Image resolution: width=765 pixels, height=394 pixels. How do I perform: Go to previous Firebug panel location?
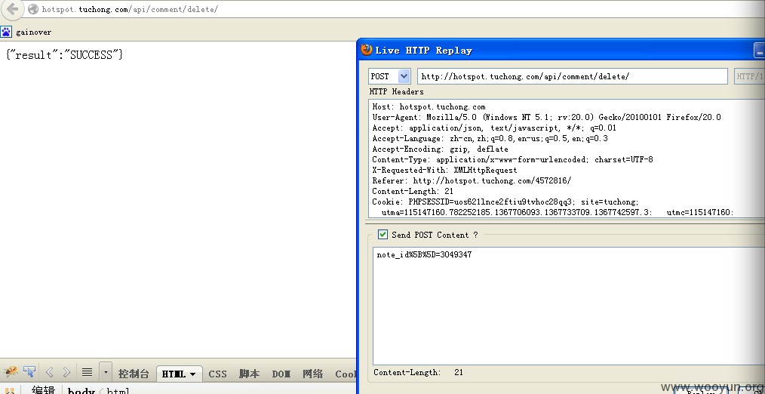pyautogui.click(x=49, y=373)
